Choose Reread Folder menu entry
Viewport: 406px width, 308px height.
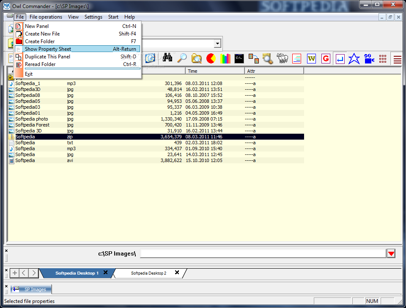click(78, 64)
